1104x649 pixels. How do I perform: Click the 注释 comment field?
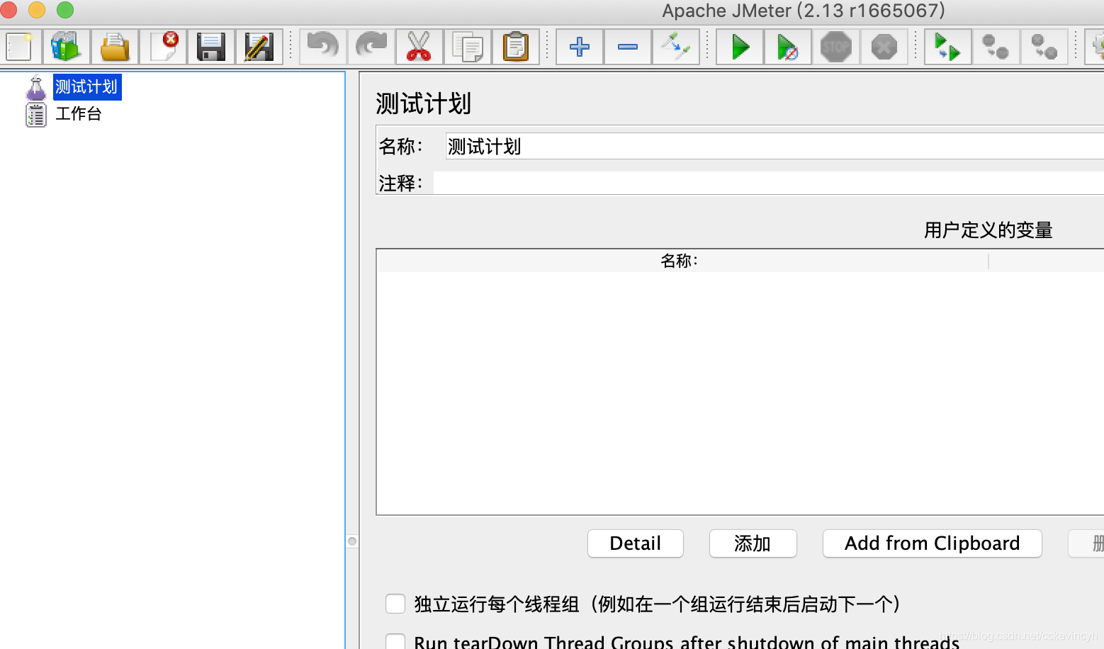pyautogui.click(x=768, y=183)
